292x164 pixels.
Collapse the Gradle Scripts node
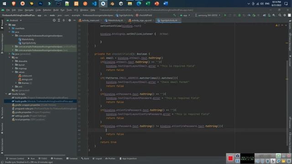point(6,94)
